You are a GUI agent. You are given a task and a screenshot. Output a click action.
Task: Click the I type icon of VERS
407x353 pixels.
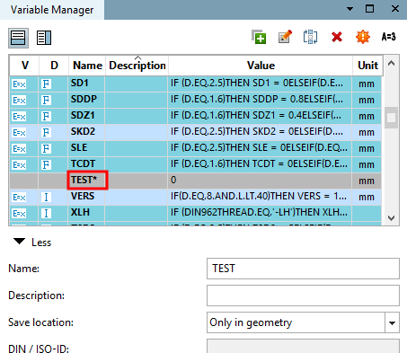click(46, 197)
